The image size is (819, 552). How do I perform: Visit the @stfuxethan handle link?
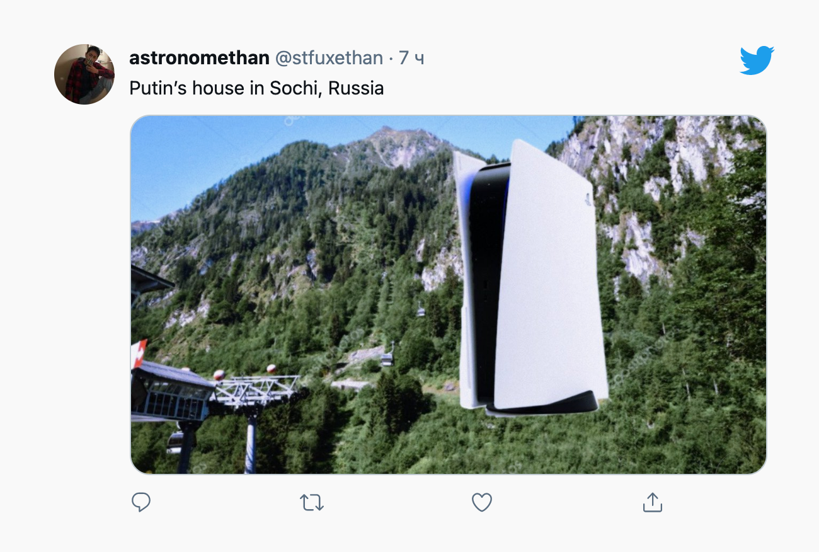(x=329, y=58)
